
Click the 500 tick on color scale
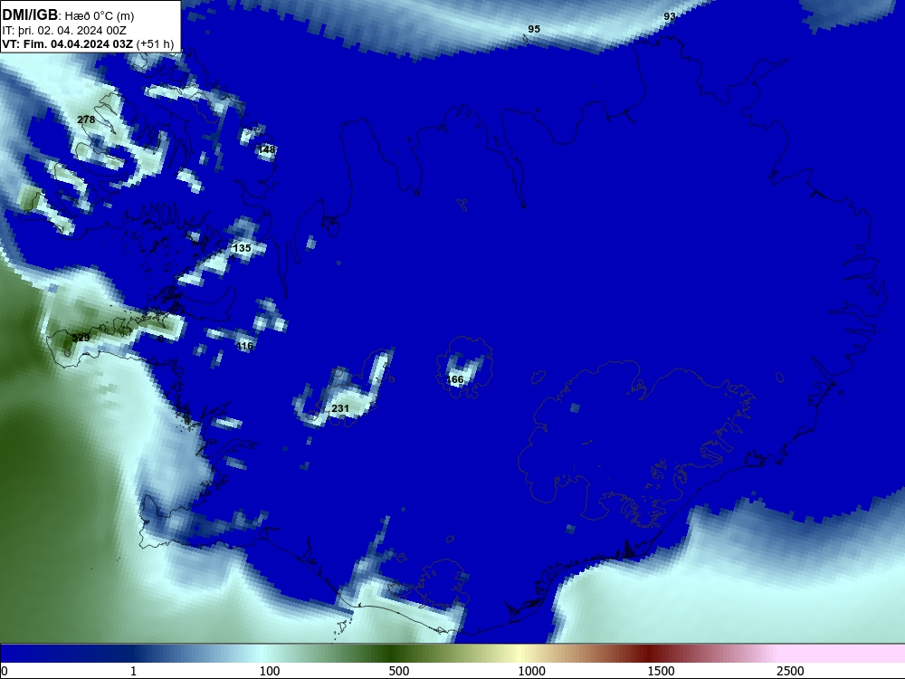coord(399,671)
